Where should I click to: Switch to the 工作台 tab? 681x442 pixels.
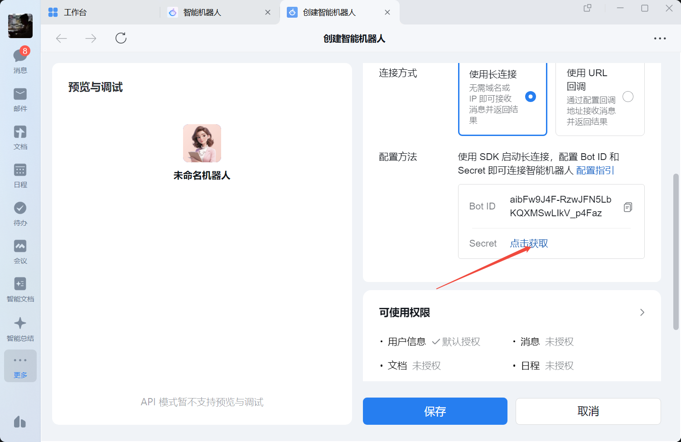tap(67, 12)
